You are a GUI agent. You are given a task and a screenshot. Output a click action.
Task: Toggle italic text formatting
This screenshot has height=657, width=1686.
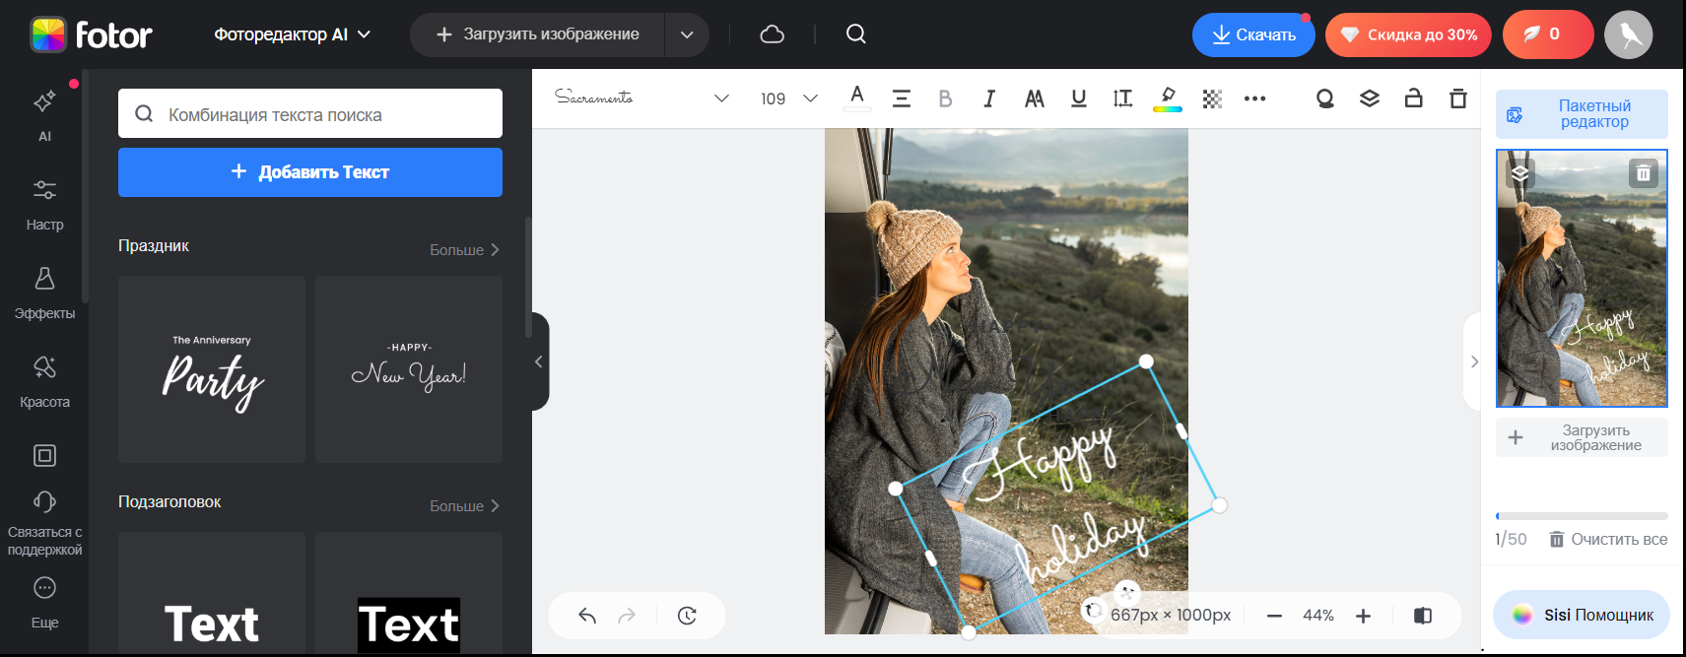[x=989, y=99]
